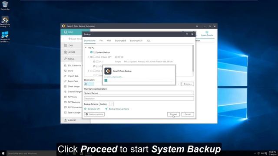
Task: Open the Destination path dropdown arrow
Action: point(178,84)
